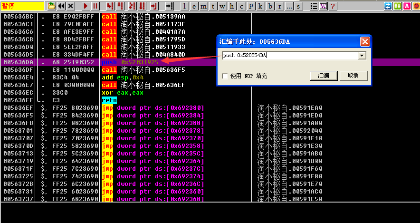Viewport: 420px width, 223px height.
Task: Click the comment 00592040 in comments column
Action: 290,131
